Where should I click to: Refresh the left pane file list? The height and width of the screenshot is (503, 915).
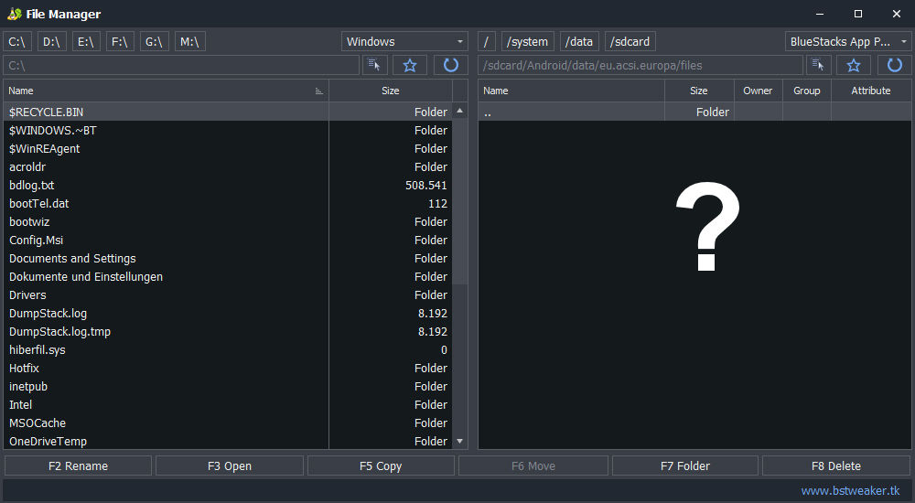click(450, 65)
